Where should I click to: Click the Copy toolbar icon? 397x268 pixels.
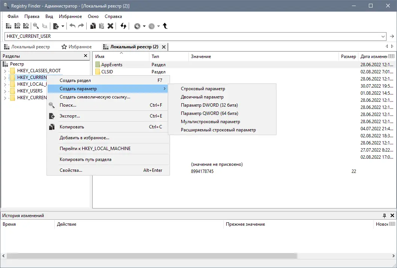[x=93, y=26]
